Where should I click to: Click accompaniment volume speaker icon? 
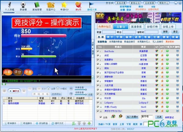pos(71,89)
